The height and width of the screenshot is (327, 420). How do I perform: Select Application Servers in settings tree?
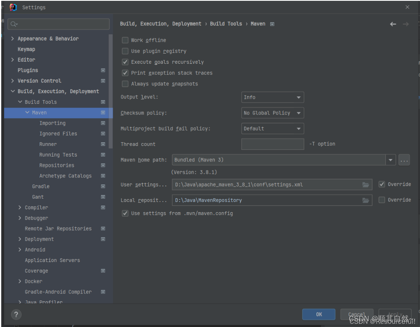pyautogui.click(x=52, y=260)
